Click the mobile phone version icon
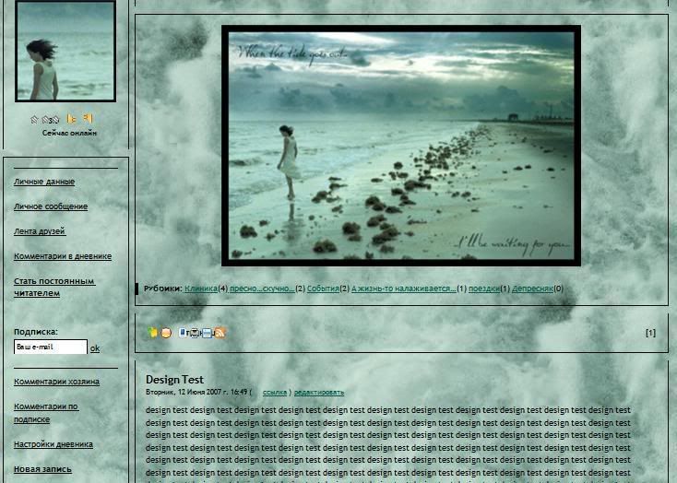This screenshot has width=677, height=483. 184,332
